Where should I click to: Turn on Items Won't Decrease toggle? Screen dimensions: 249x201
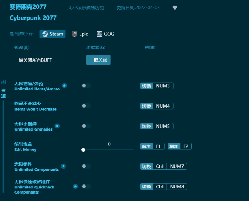pyautogui.click(x=86, y=106)
